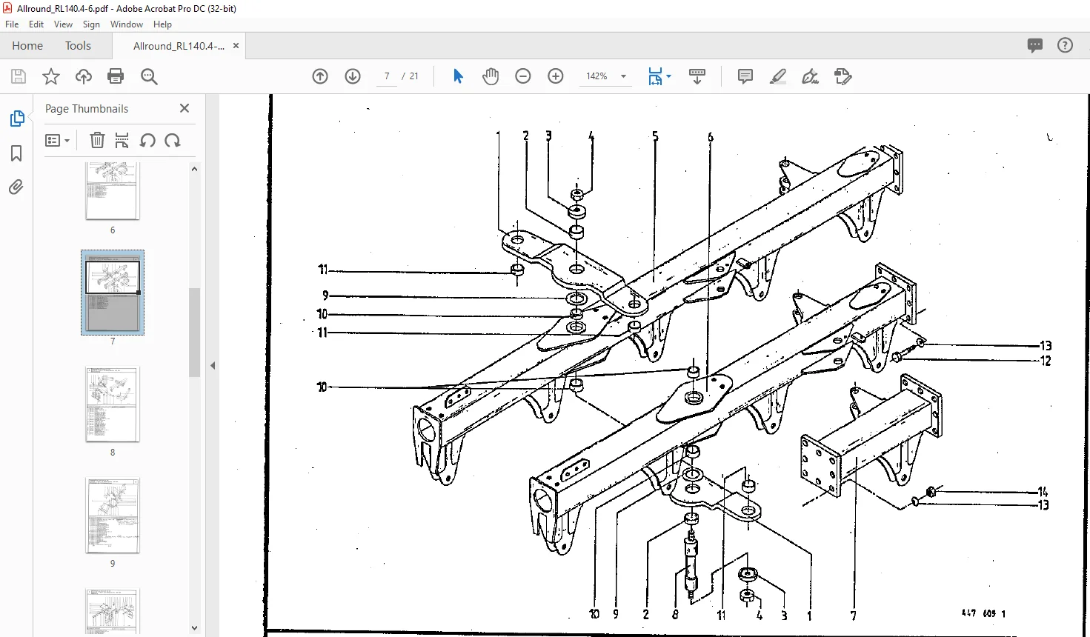Viewport: 1090px width, 637px height.
Task: Select page 7 thumbnail
Action: 113,293
